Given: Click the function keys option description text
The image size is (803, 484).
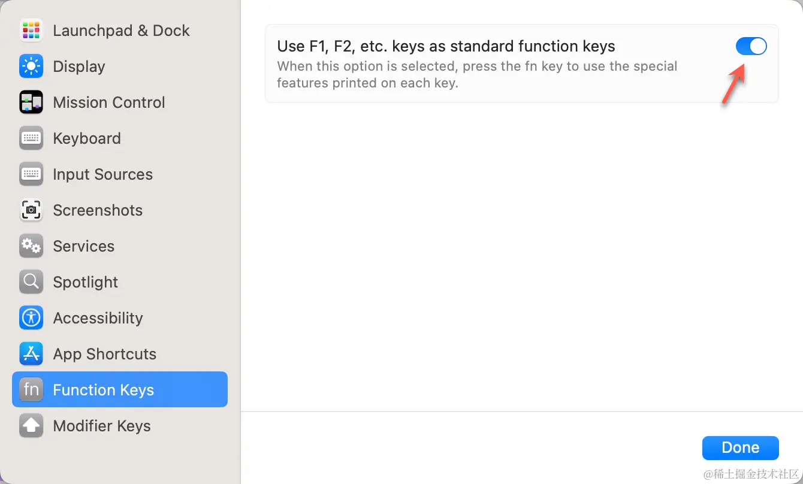Looking at the screenshot, I should pos(477,74).
